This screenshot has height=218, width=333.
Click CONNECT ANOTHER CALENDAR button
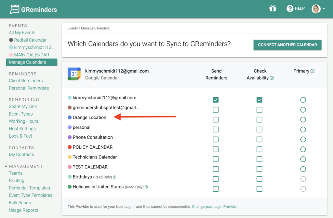287,45
